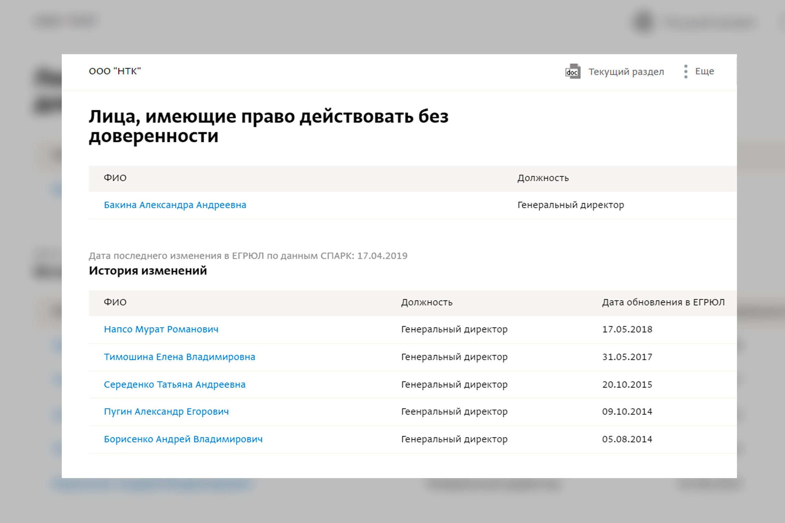Click ФИО header in top table

115,178
